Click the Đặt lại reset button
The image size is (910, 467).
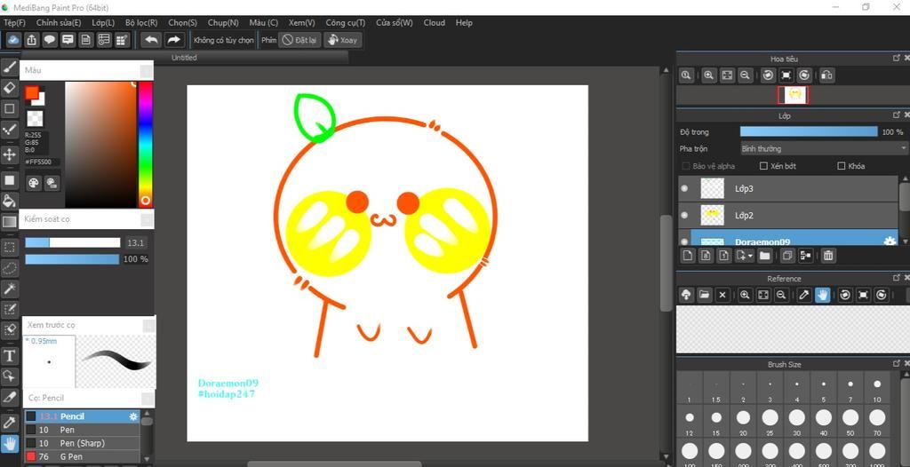click(299, 40)
